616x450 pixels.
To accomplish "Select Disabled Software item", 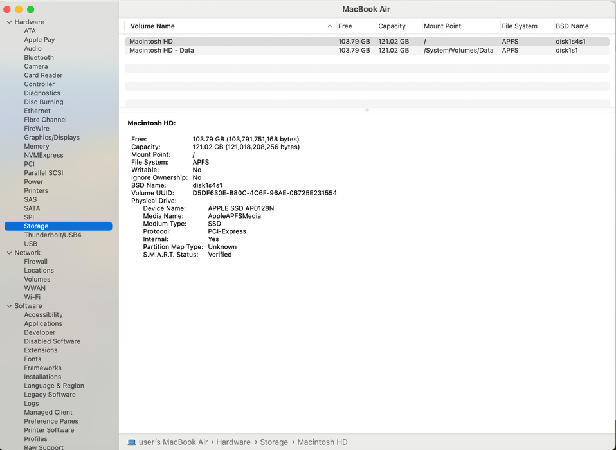I will [x=52, y=341].
